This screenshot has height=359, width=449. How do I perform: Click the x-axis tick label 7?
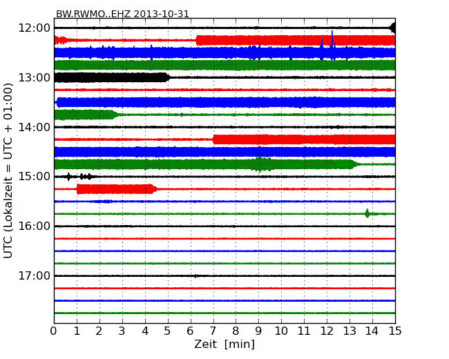coord(213,331)
